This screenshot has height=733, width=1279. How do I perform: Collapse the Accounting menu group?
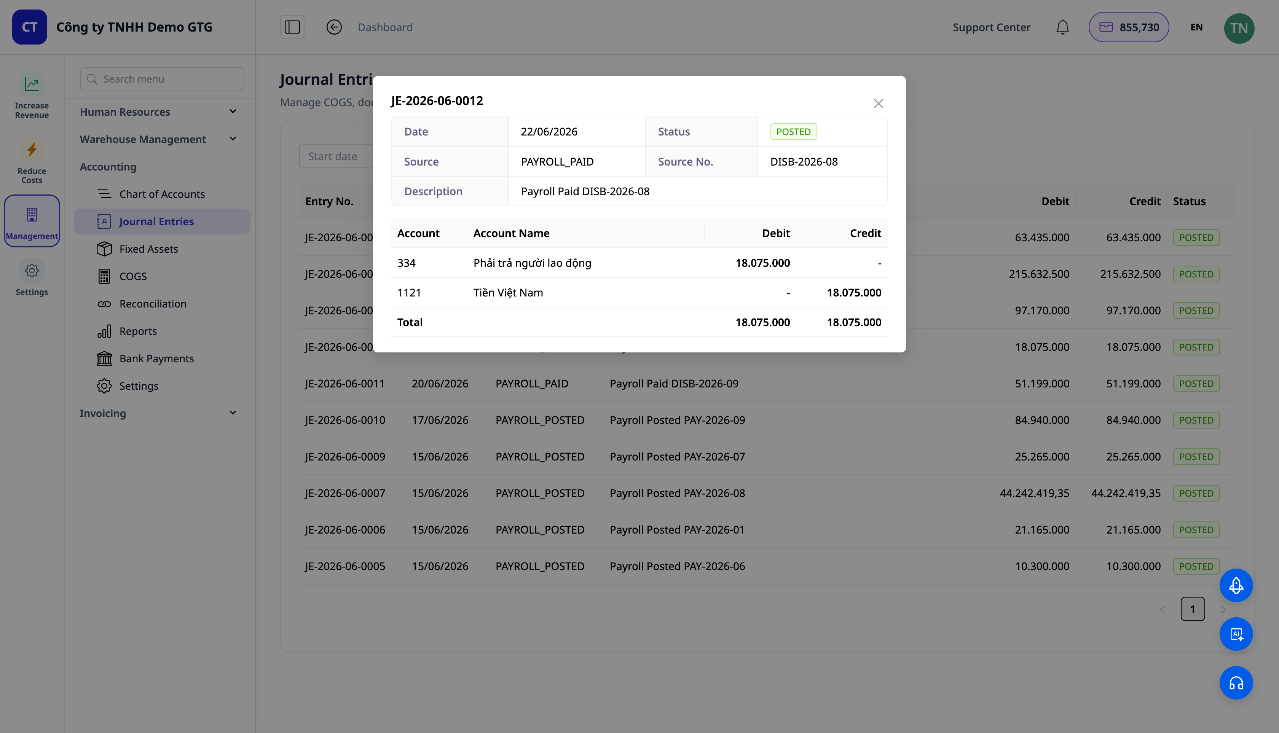[108, 167]
